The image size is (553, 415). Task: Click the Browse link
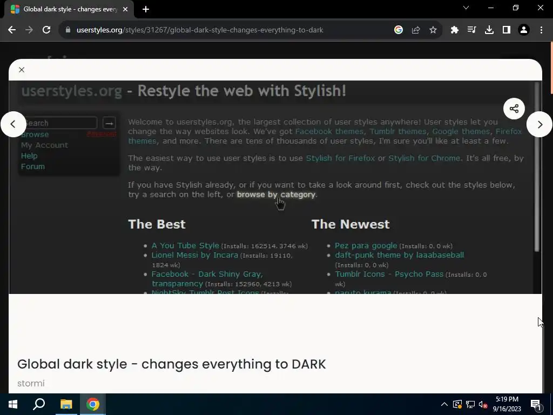[x=35, y=135]
